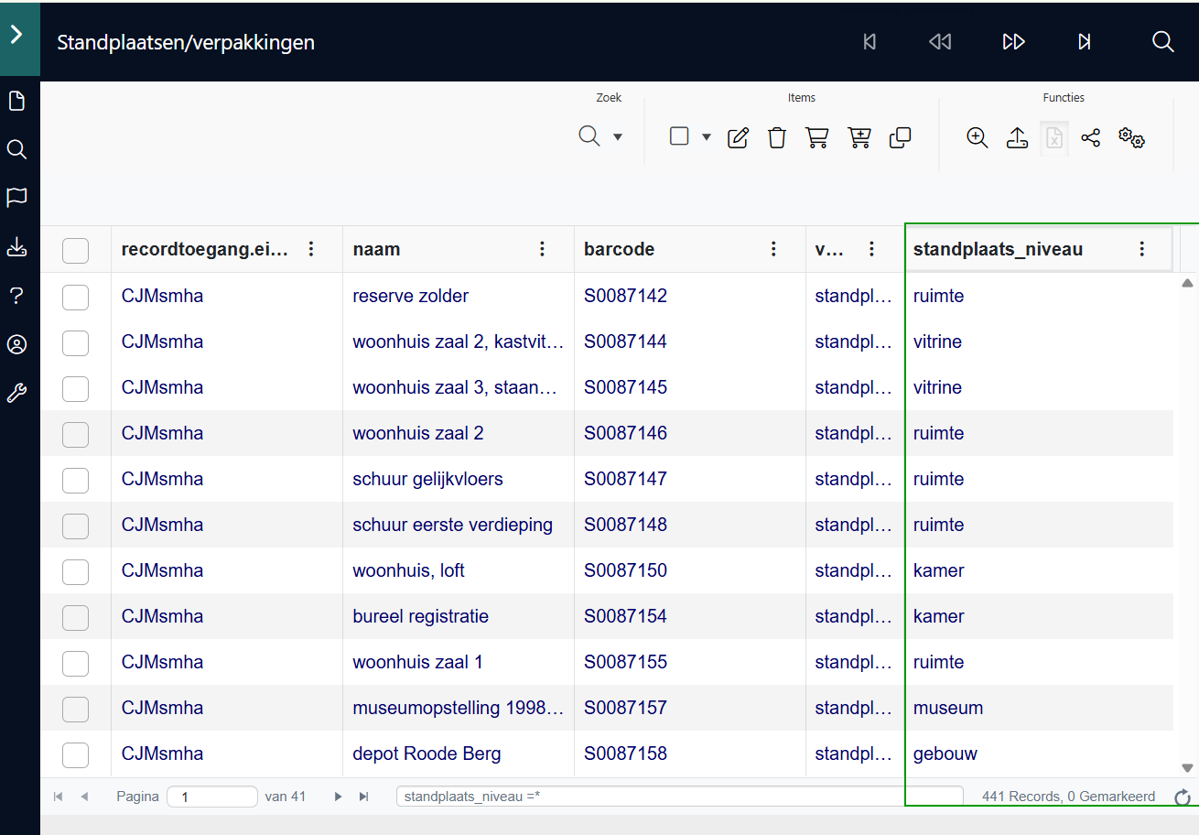Expand the left sidebar chevron
Image resolution: width=1199 pixels, height=835 pixels.
[x=16, y=35]
